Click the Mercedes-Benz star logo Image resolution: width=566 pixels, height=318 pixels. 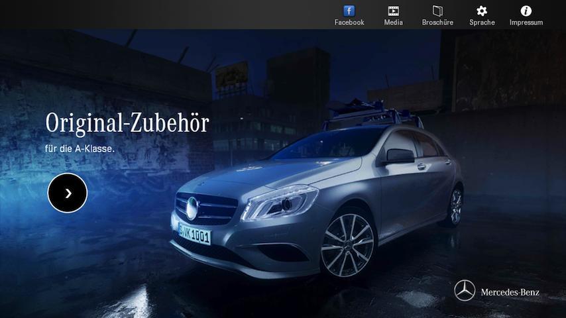pyautogui.click(x=465, y=291)
